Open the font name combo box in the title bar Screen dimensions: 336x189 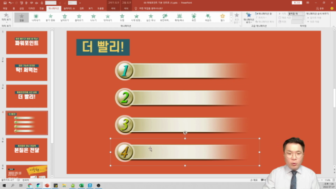point(51,3)
